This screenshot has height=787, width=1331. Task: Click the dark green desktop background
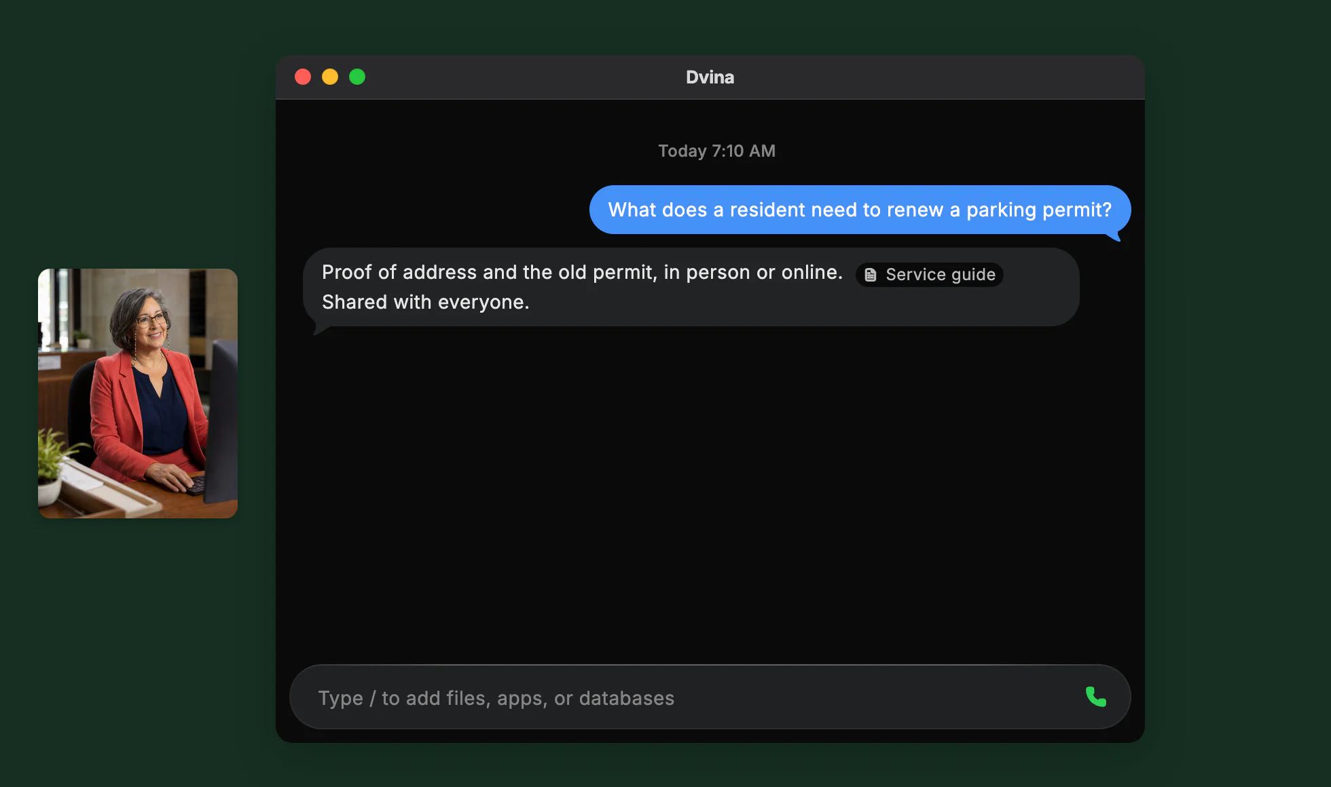[x=1236, y=407]
